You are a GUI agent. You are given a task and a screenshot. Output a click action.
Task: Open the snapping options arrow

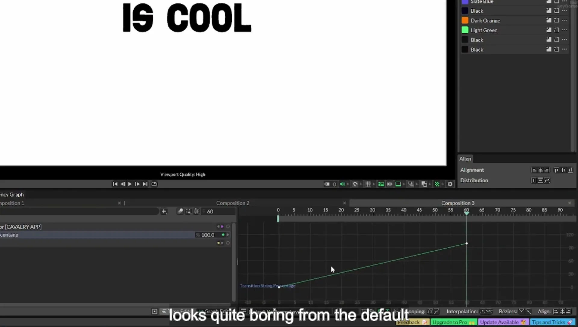361,184
